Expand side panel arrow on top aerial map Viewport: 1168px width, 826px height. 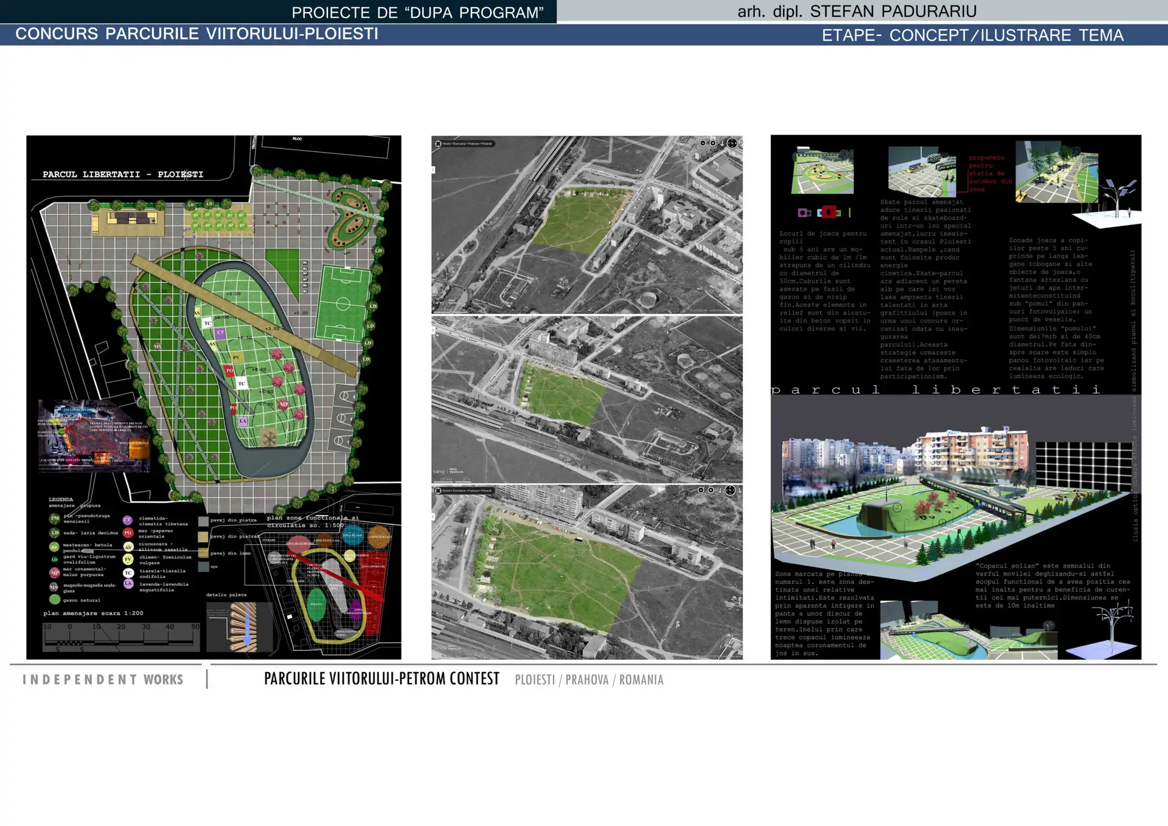coord(433,170)
